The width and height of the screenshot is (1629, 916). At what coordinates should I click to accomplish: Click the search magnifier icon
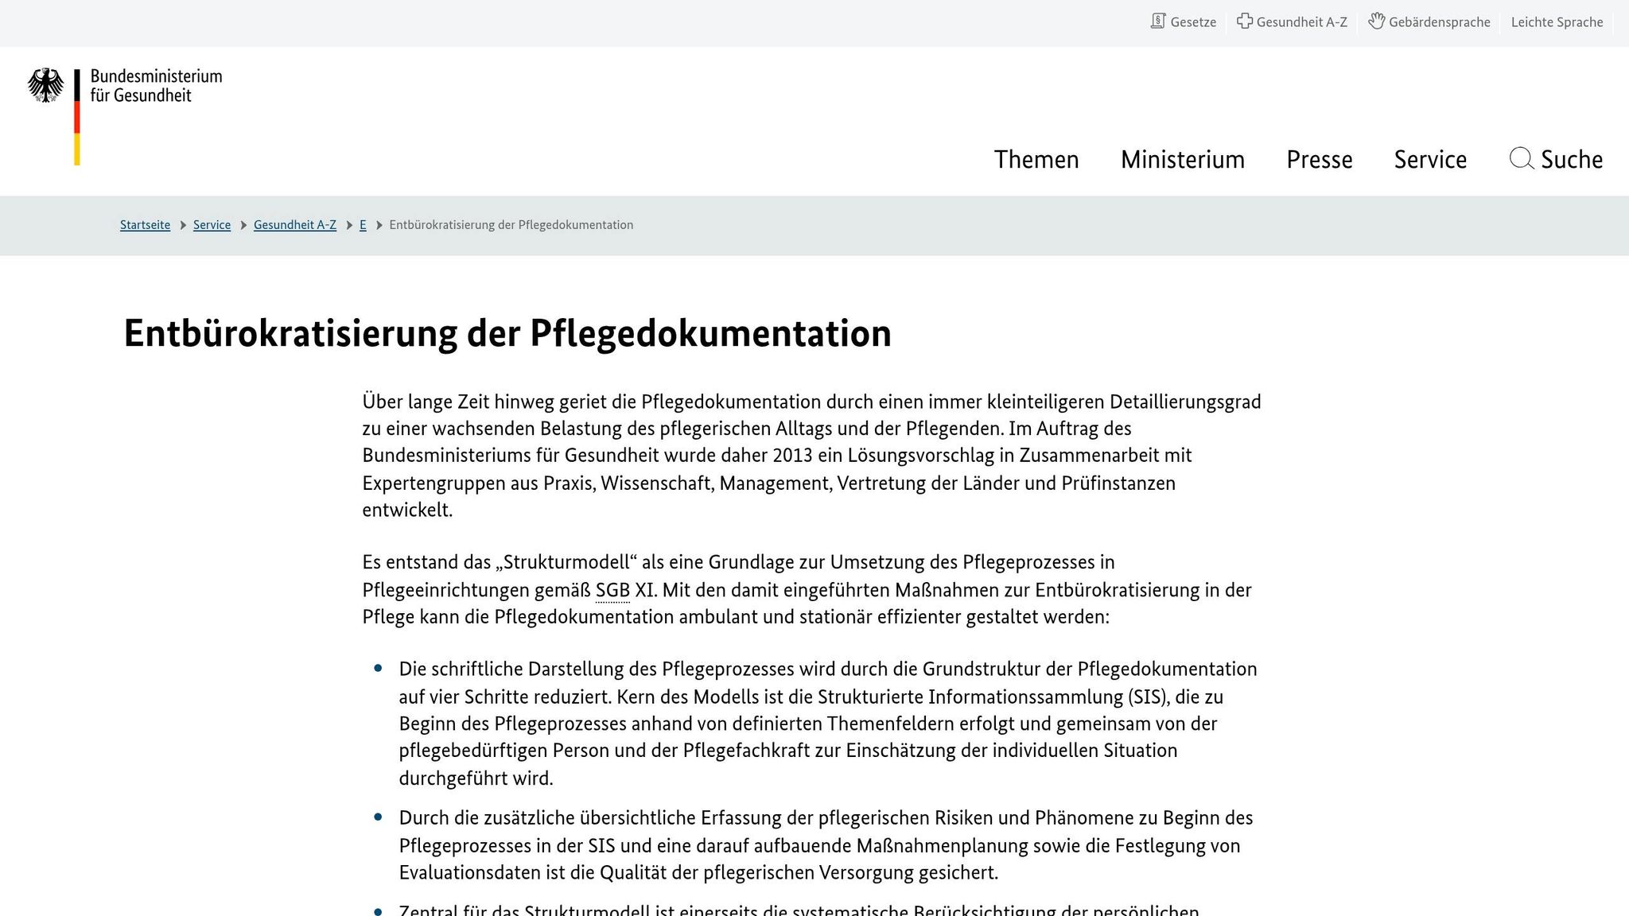pos(1521,158)
